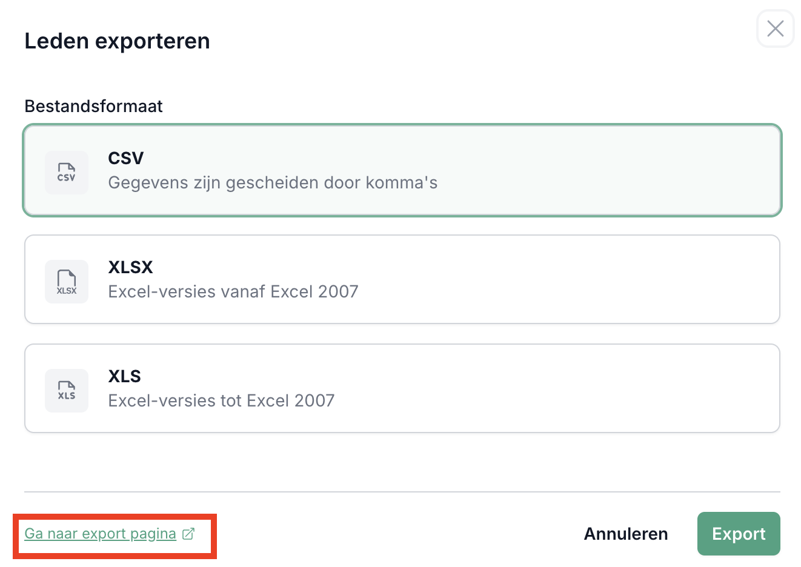Image resolution: width=801 pixels, height=567 pixels.
Task: Click the CSV file icon
Action: (67, 173)
